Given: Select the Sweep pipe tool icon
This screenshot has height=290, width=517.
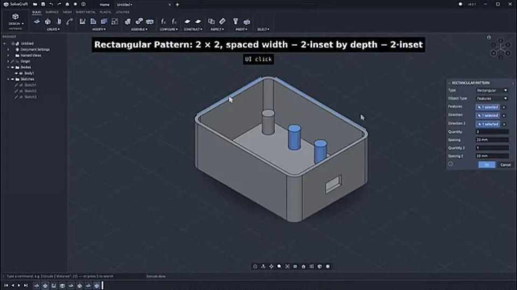Looking at the screenshot, I should [69, 22].
